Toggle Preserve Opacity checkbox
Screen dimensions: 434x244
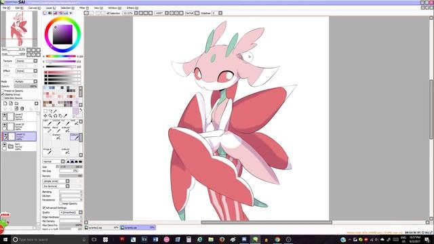pyautogui.click(x=3, y=91)
